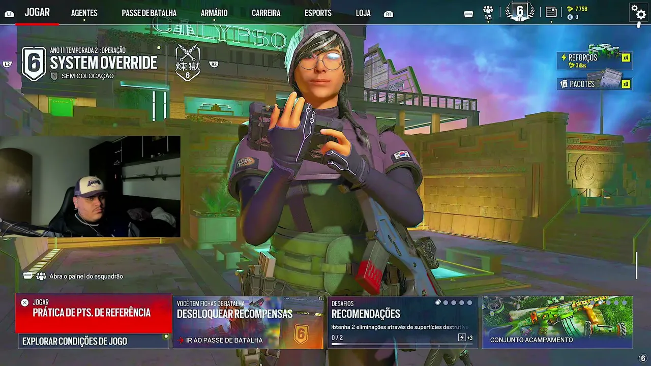Click the SEM COLOCAÇÃO rank text

(87, 76)
